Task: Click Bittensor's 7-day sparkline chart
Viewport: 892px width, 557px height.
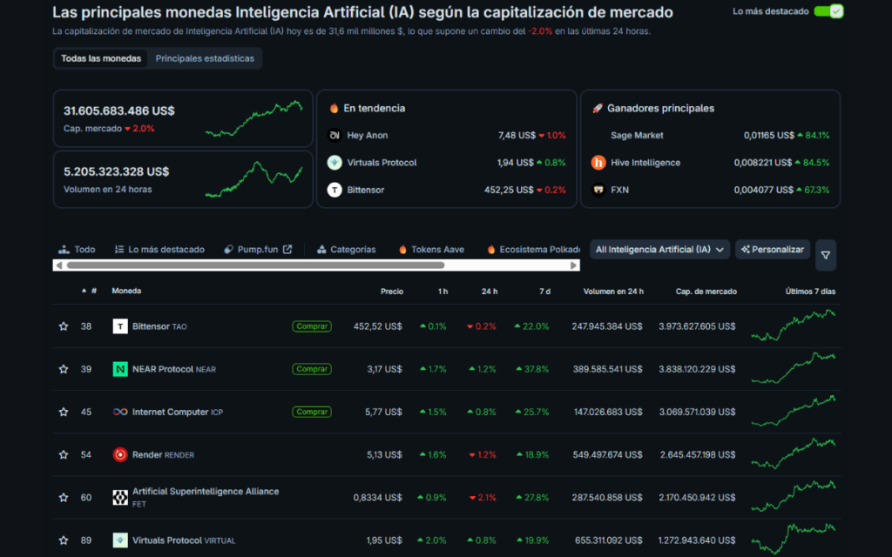Action: 794,325
